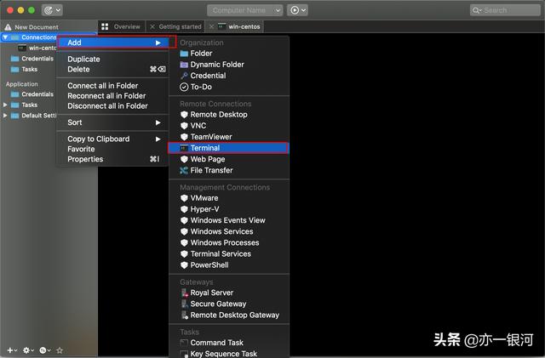Click the favorites star icon in sidebar footer

click(60, 350)
